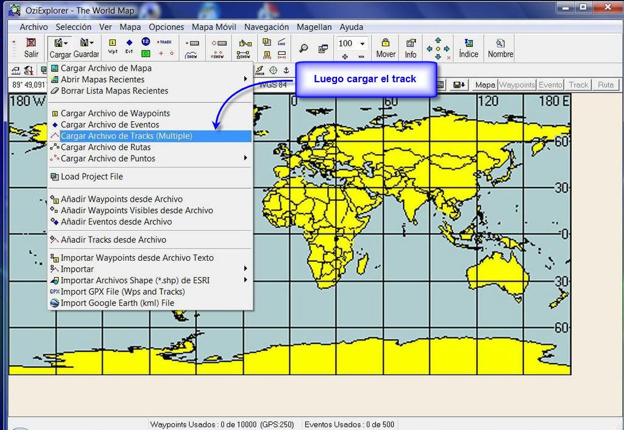
Task: Choose Añadir Waypoints desde Archivo
Action: click(x=150, y=199)
